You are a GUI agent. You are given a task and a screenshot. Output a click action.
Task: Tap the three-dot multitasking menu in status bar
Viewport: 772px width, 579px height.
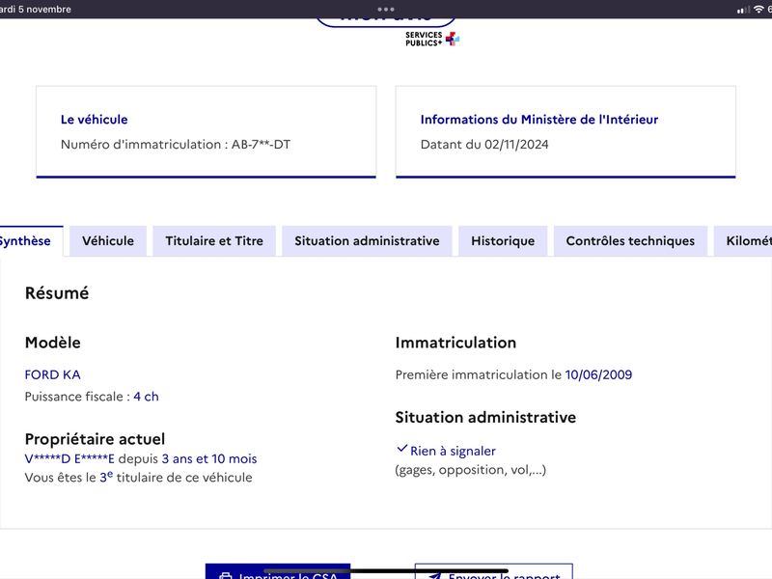click(386, 9)
